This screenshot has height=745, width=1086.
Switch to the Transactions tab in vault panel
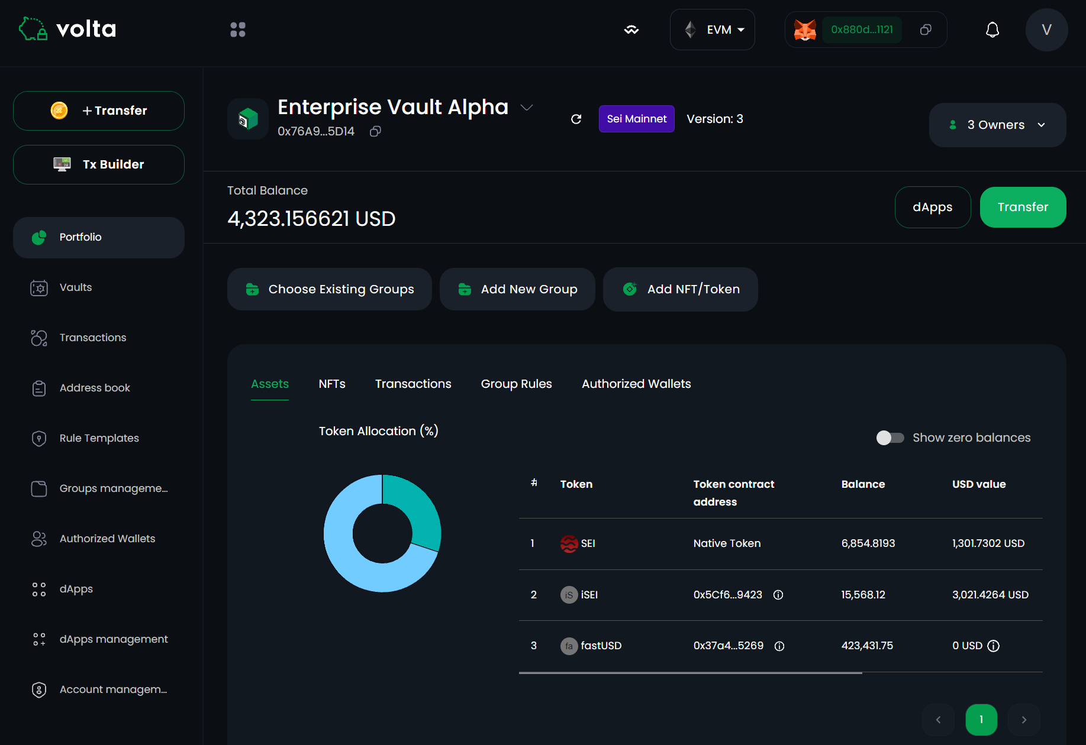click(413, 384)
